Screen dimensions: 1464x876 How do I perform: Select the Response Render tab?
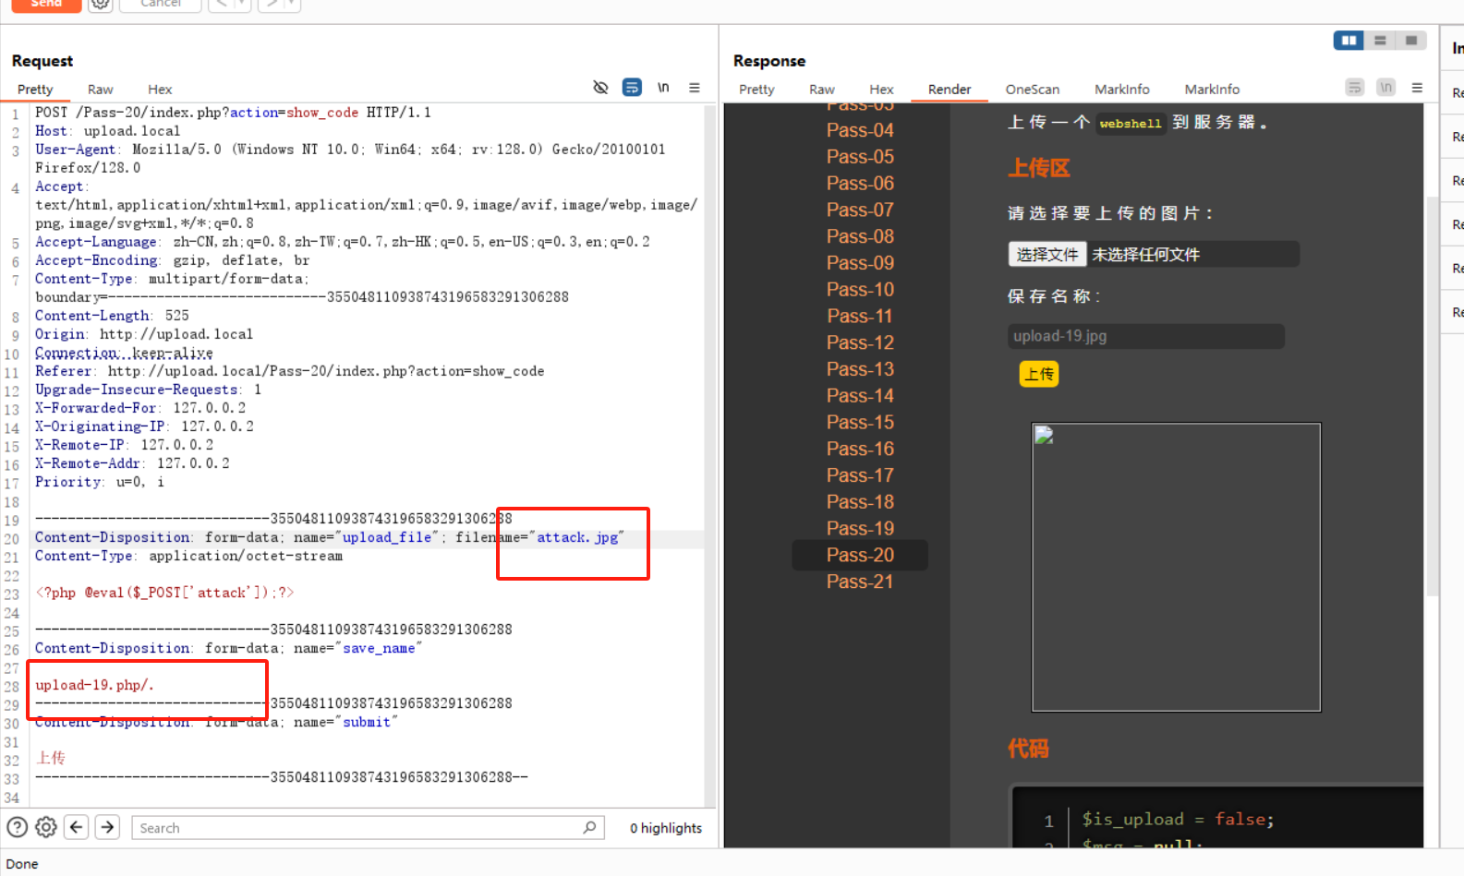click(x=950, y=90)
